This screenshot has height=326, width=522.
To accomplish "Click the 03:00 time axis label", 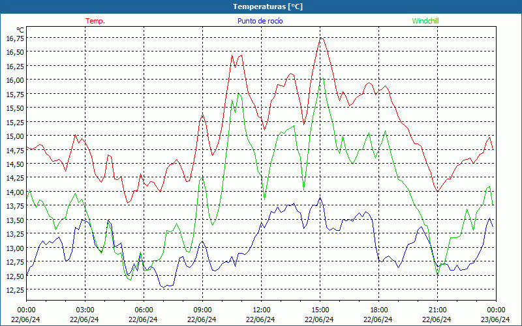I will pos(85,310).
